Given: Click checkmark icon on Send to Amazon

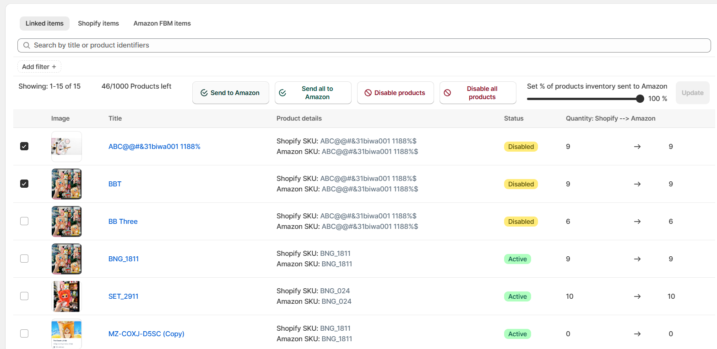Looking at the screenshot, I should pos(204,93).
